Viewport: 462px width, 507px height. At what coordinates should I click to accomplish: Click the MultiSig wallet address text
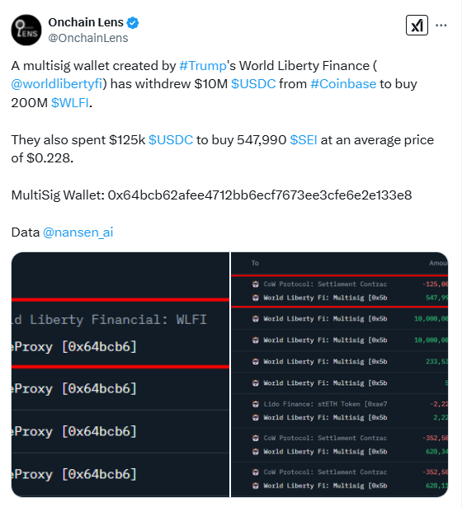(x=260, y=195)
